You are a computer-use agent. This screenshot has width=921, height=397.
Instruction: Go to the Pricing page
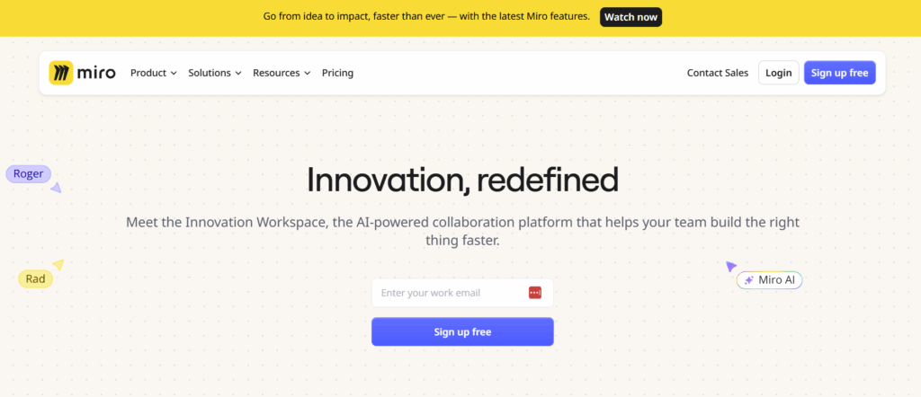coord(337,73)
